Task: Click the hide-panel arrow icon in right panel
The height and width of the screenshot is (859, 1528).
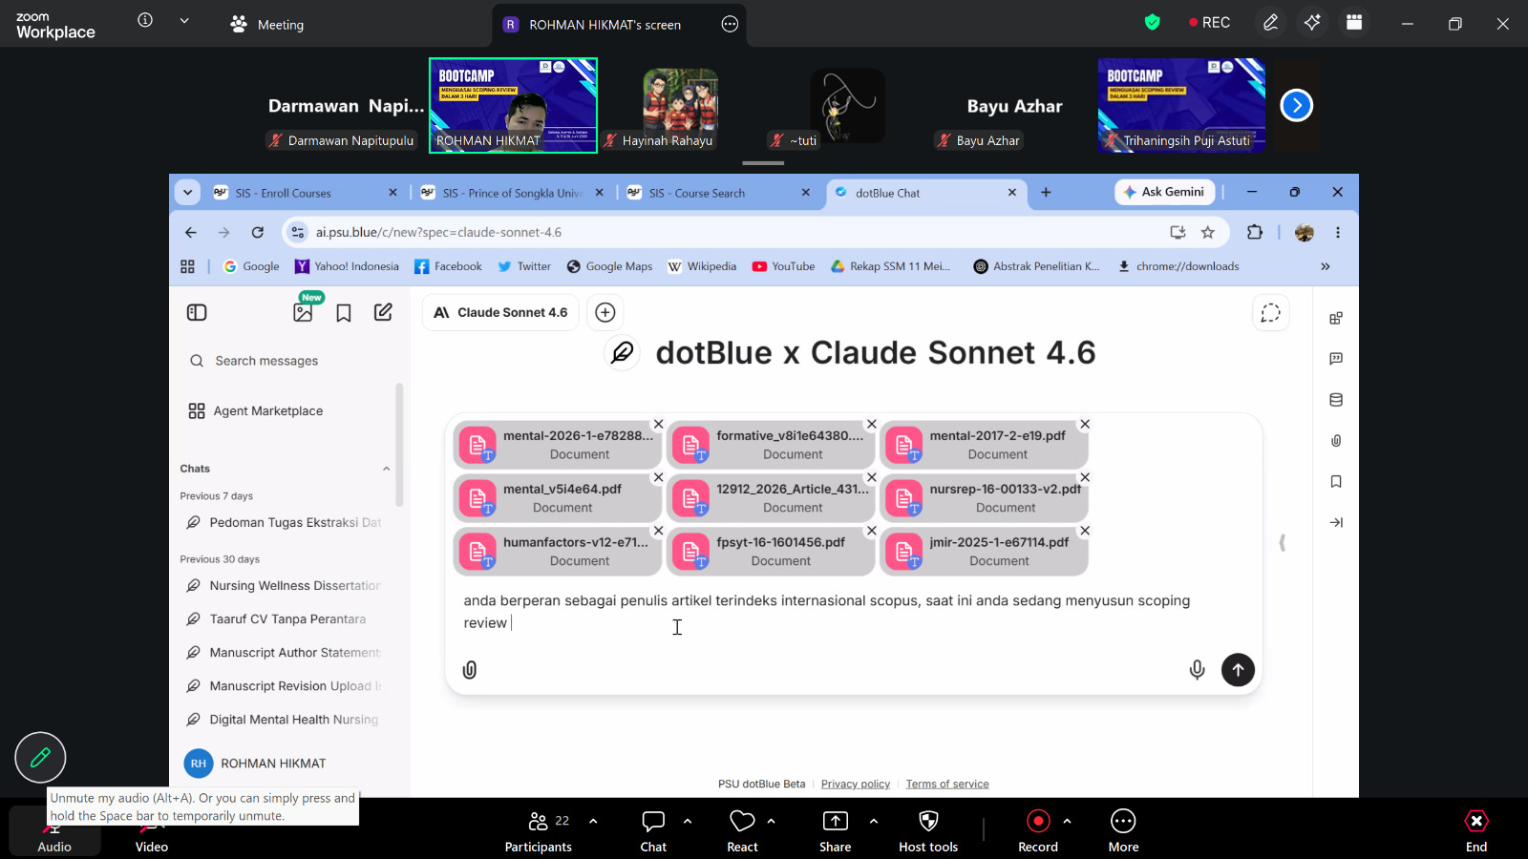Action: point(1336,523)
